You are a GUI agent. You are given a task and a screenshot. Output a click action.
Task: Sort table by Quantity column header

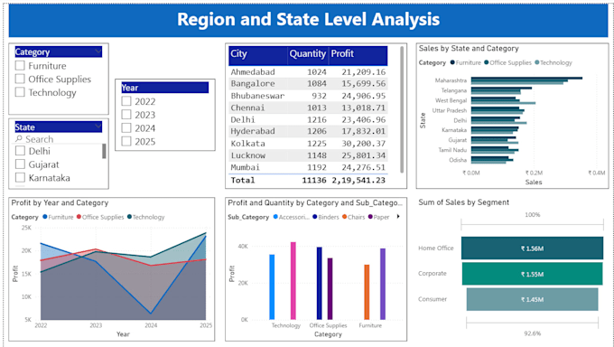click(307, 53)
